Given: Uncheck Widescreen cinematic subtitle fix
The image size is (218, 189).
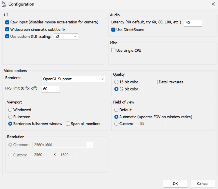Looking at the screenshot, I should tap(7, 29).
